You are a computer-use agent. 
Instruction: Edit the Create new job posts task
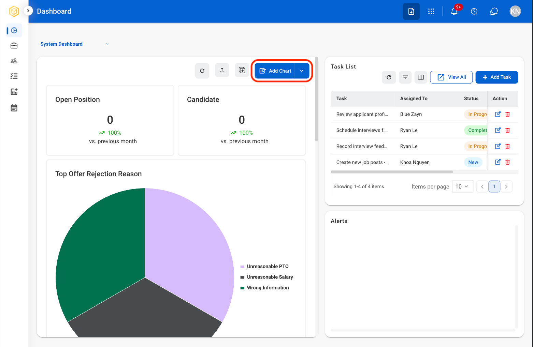coord(498,162)
